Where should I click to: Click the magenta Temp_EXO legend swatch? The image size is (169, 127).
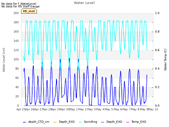pyautogui.click(x=128, y=122)
